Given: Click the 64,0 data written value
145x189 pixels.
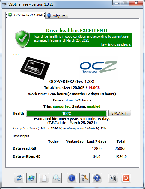Looking at the screenshot, I should (96, 157).
